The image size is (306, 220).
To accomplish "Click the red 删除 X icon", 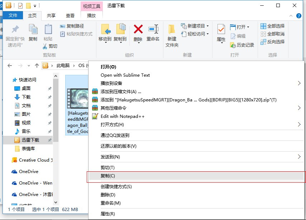I will (x=138, y=29).
